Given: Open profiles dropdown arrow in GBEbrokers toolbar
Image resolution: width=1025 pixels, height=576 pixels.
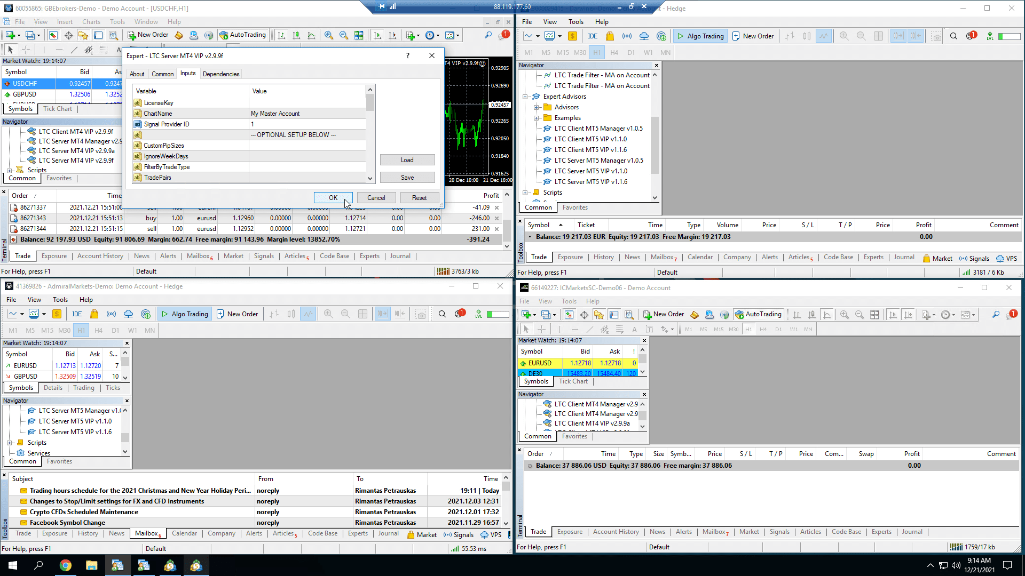Looking at the screenshot, I should (38, 35).
